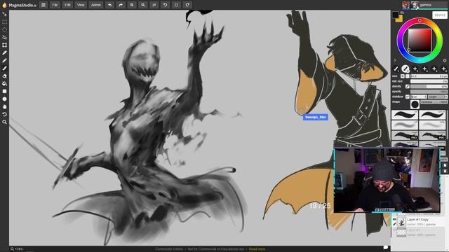Click the Undo arrow in top toolbar
The image size is (449, 252).
pyautogui.click(x=109, y=5)
